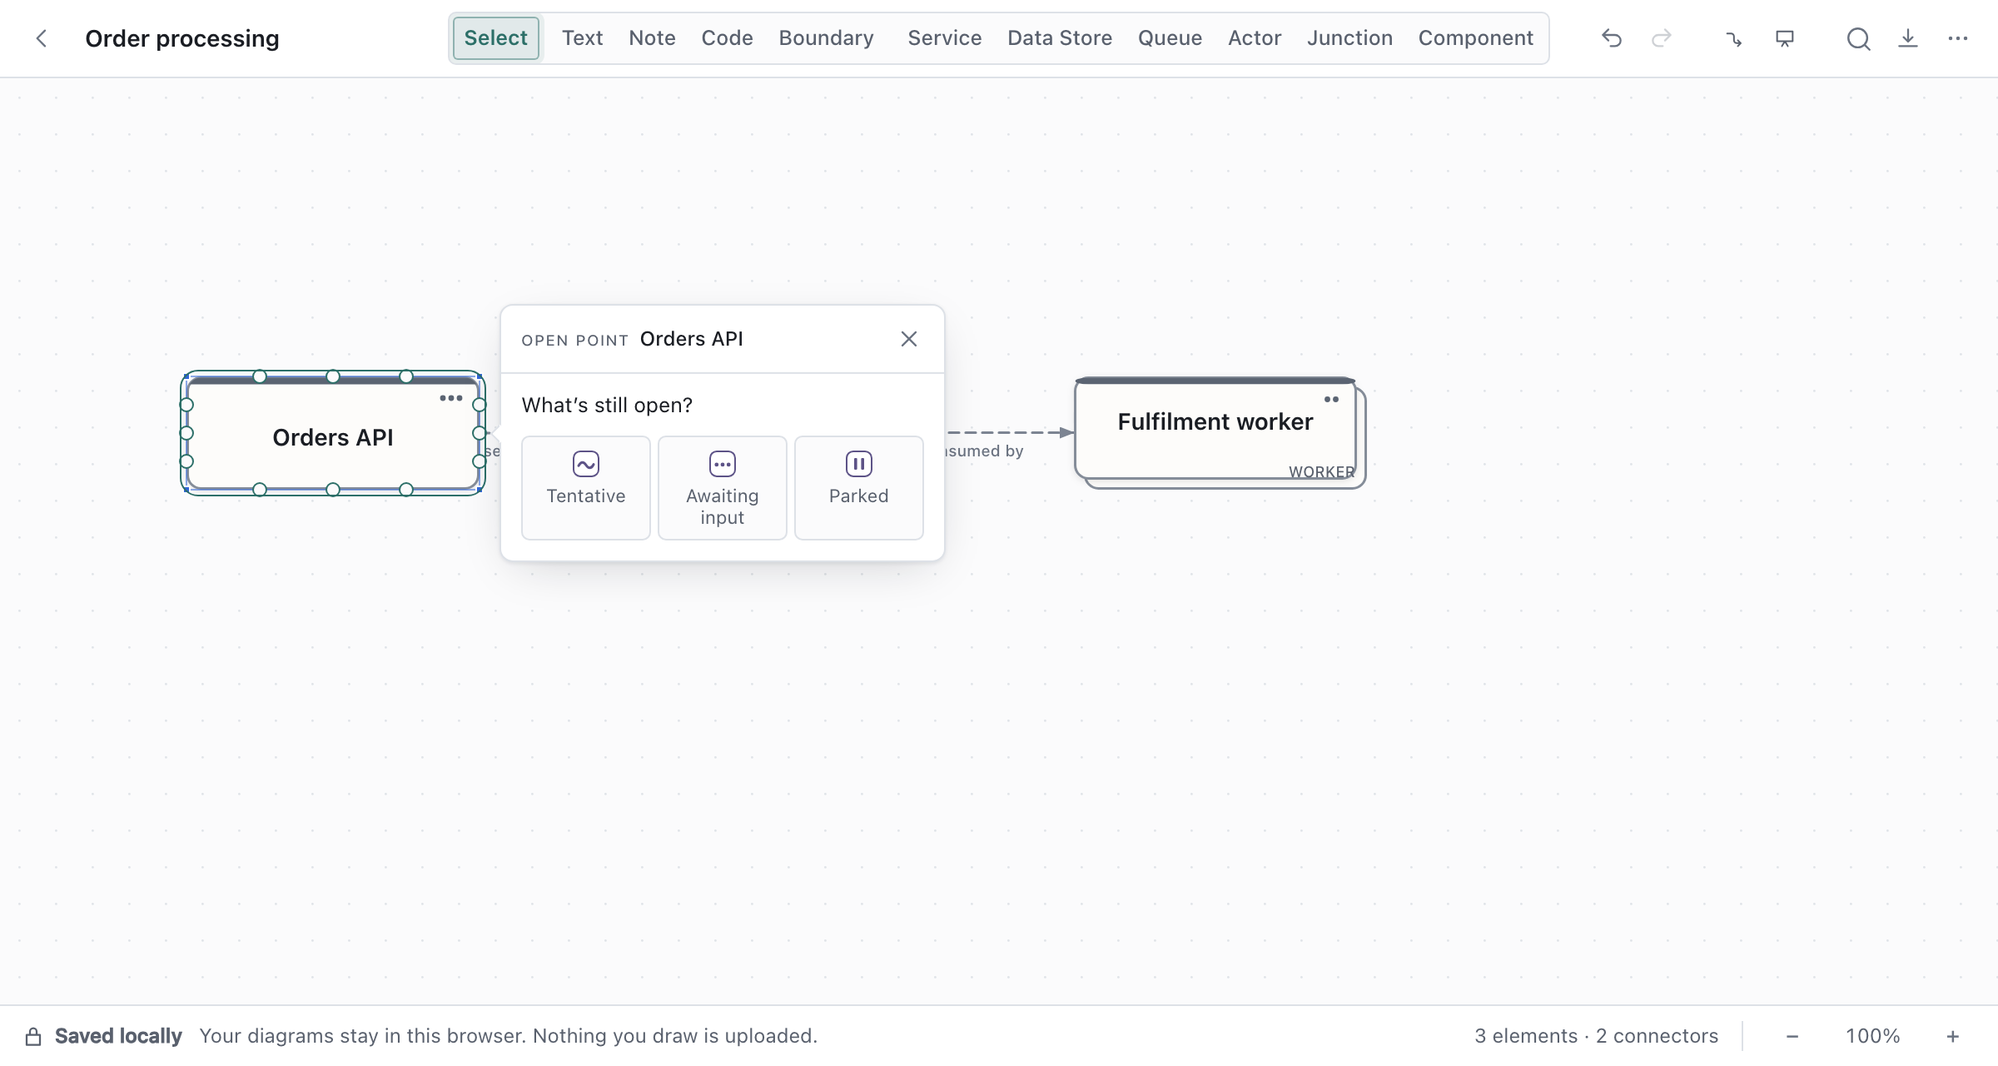Choose the Note tool
This screenshot has height=1066, width=1998.
click(x=652, y=38)
